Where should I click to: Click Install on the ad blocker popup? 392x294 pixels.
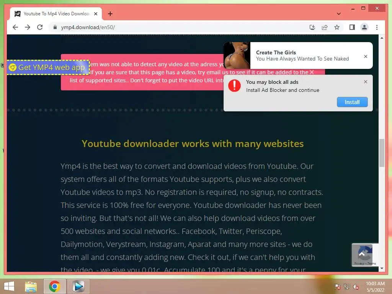tap(352, 102)
